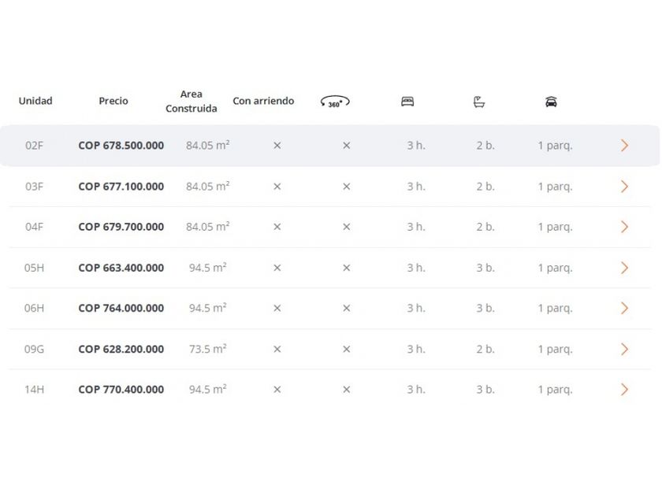Click the 360° X mark for unit 02F

(x=346, y=146)
